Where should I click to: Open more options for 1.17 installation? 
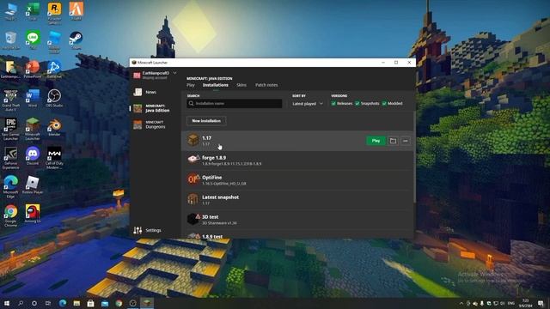pos(405,141)
